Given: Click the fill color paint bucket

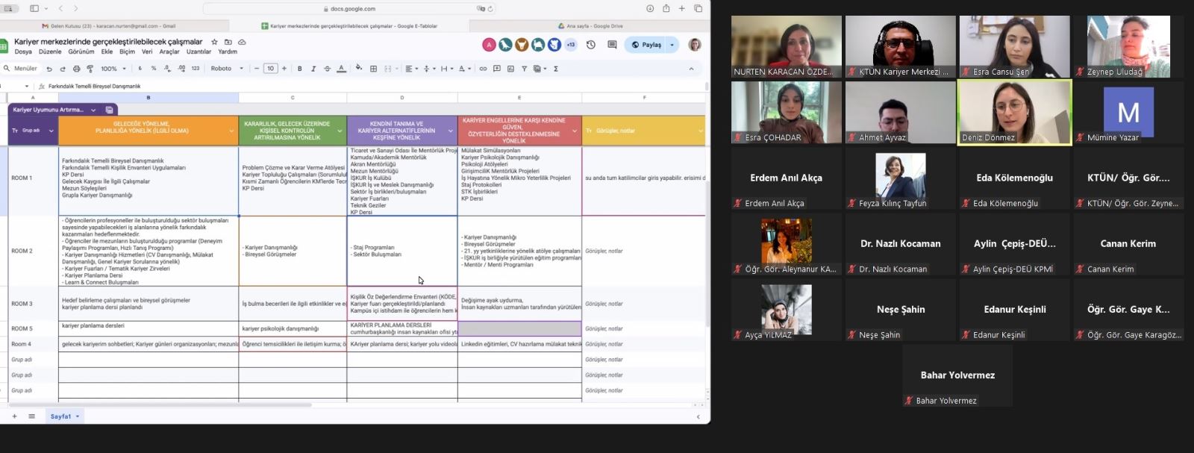Looking at the screenshot, I should 358,69.
